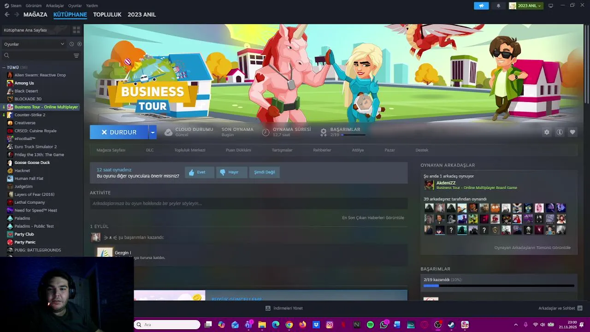Viewport: 590px width, 332px height.
Task: Open Arkadaşlar ve Sohbet panel
Action: click(x=560, y=308)
